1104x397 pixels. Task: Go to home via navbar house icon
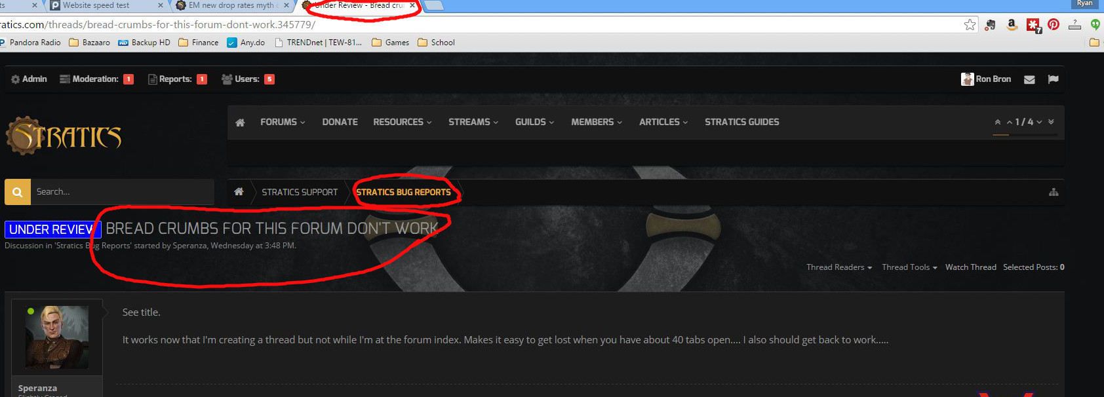(240, 123)
